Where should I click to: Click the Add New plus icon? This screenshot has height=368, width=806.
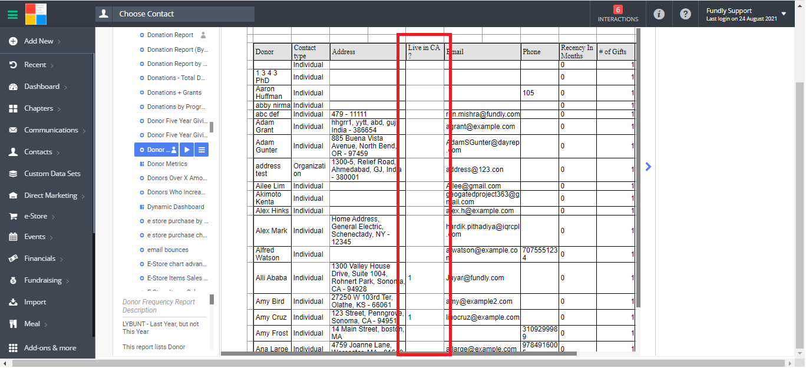click(x=13, y=41)
